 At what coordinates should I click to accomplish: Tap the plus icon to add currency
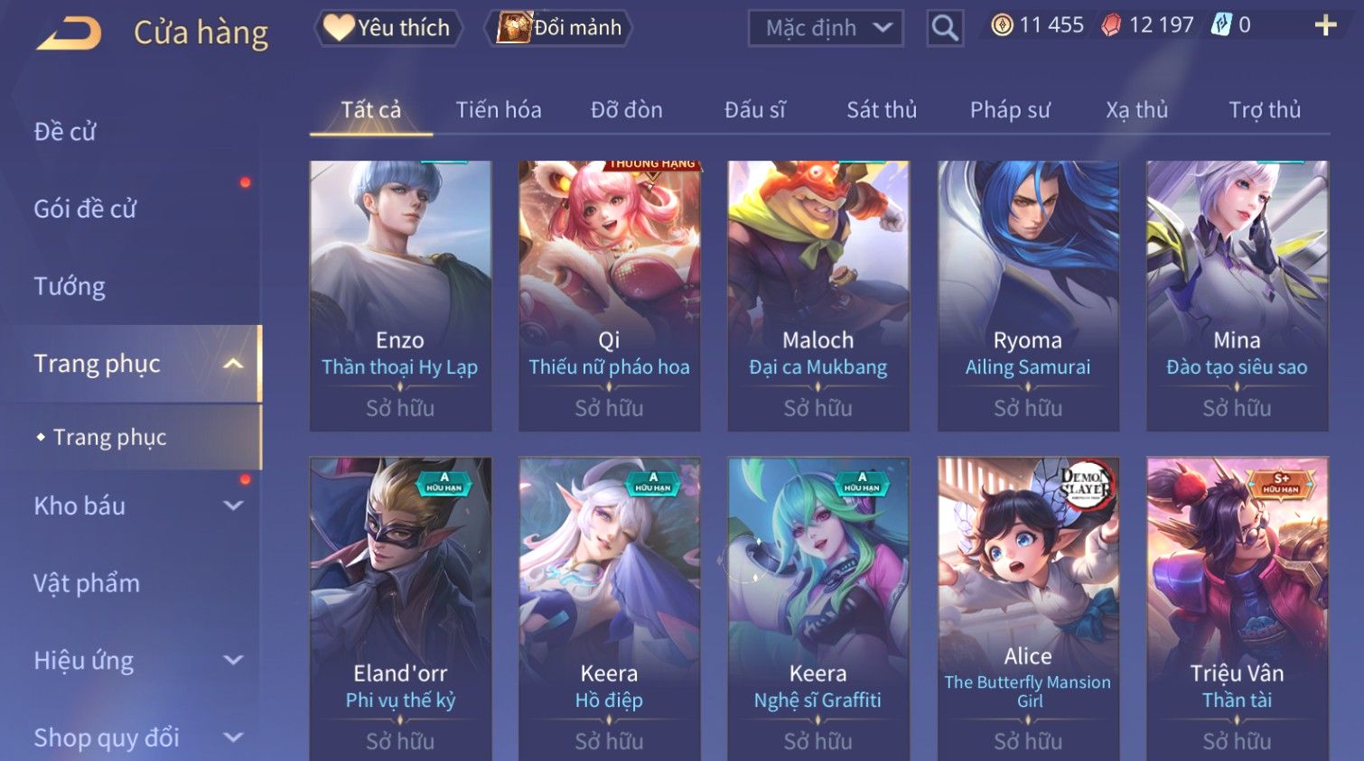click(x=1325, y=25)
